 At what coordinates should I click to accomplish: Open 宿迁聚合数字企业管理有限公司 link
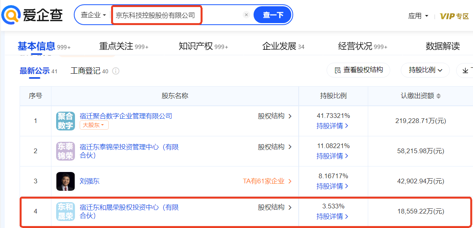tap(126, 116)
